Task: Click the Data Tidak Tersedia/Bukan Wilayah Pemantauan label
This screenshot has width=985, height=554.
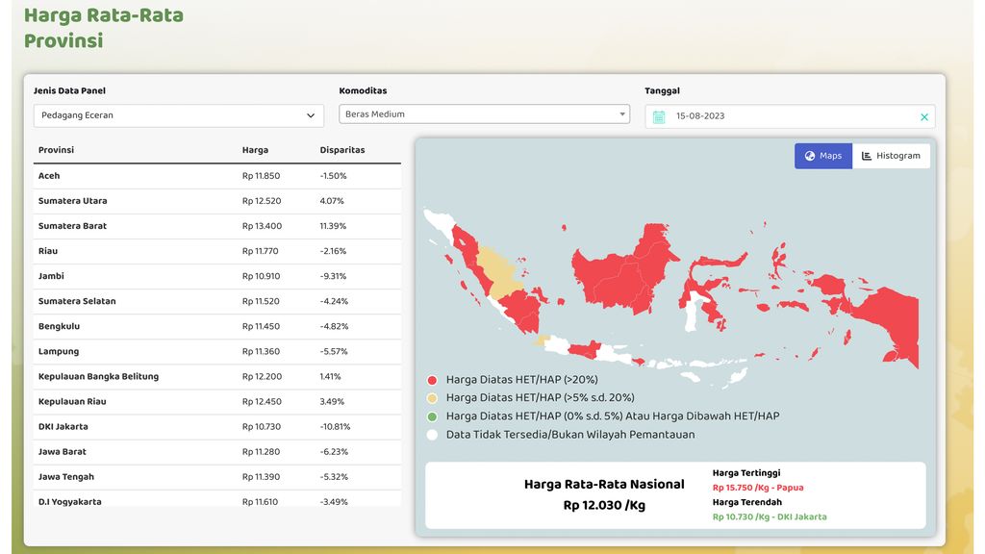Action: [570, 435]
